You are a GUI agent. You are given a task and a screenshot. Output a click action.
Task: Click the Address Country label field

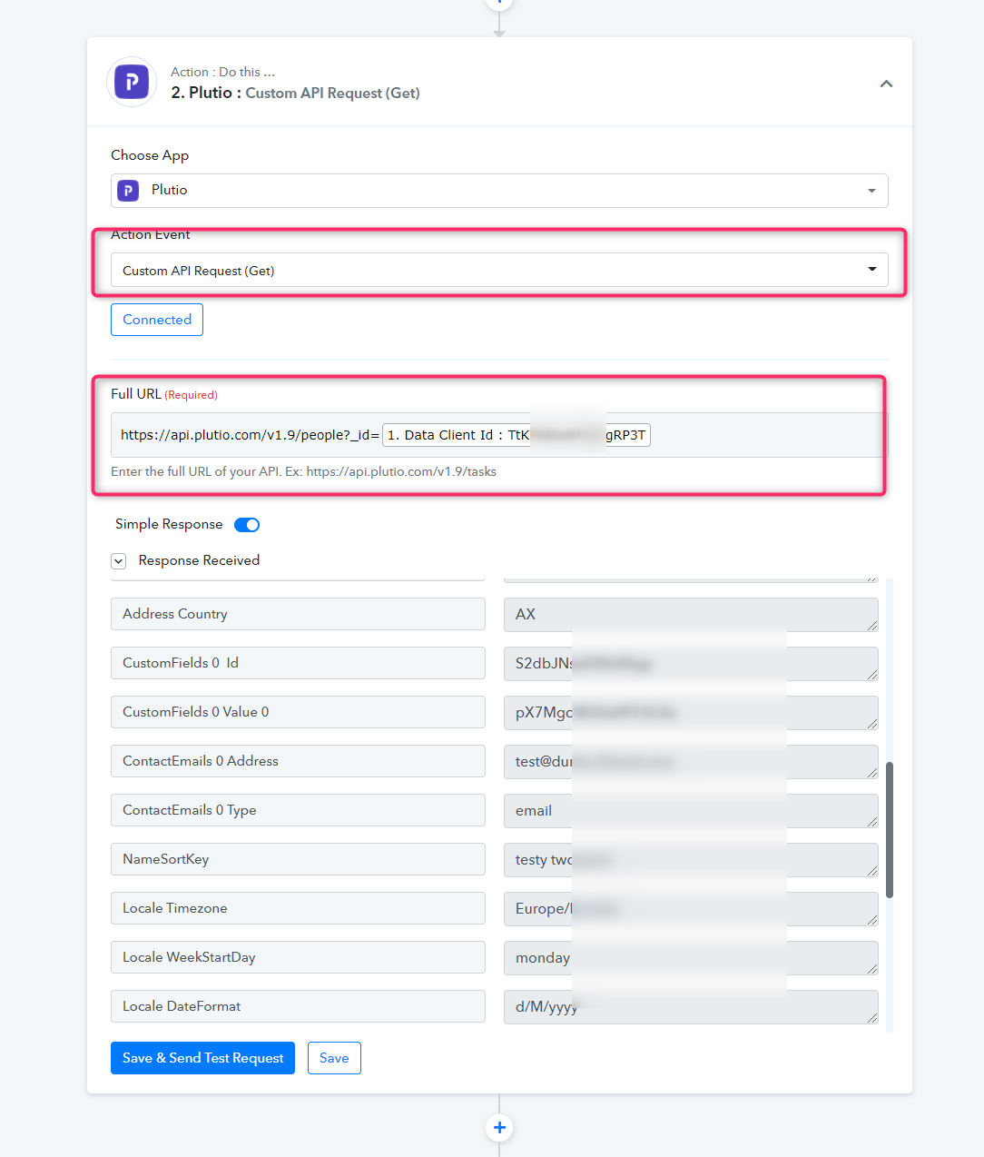coord(298,614)
